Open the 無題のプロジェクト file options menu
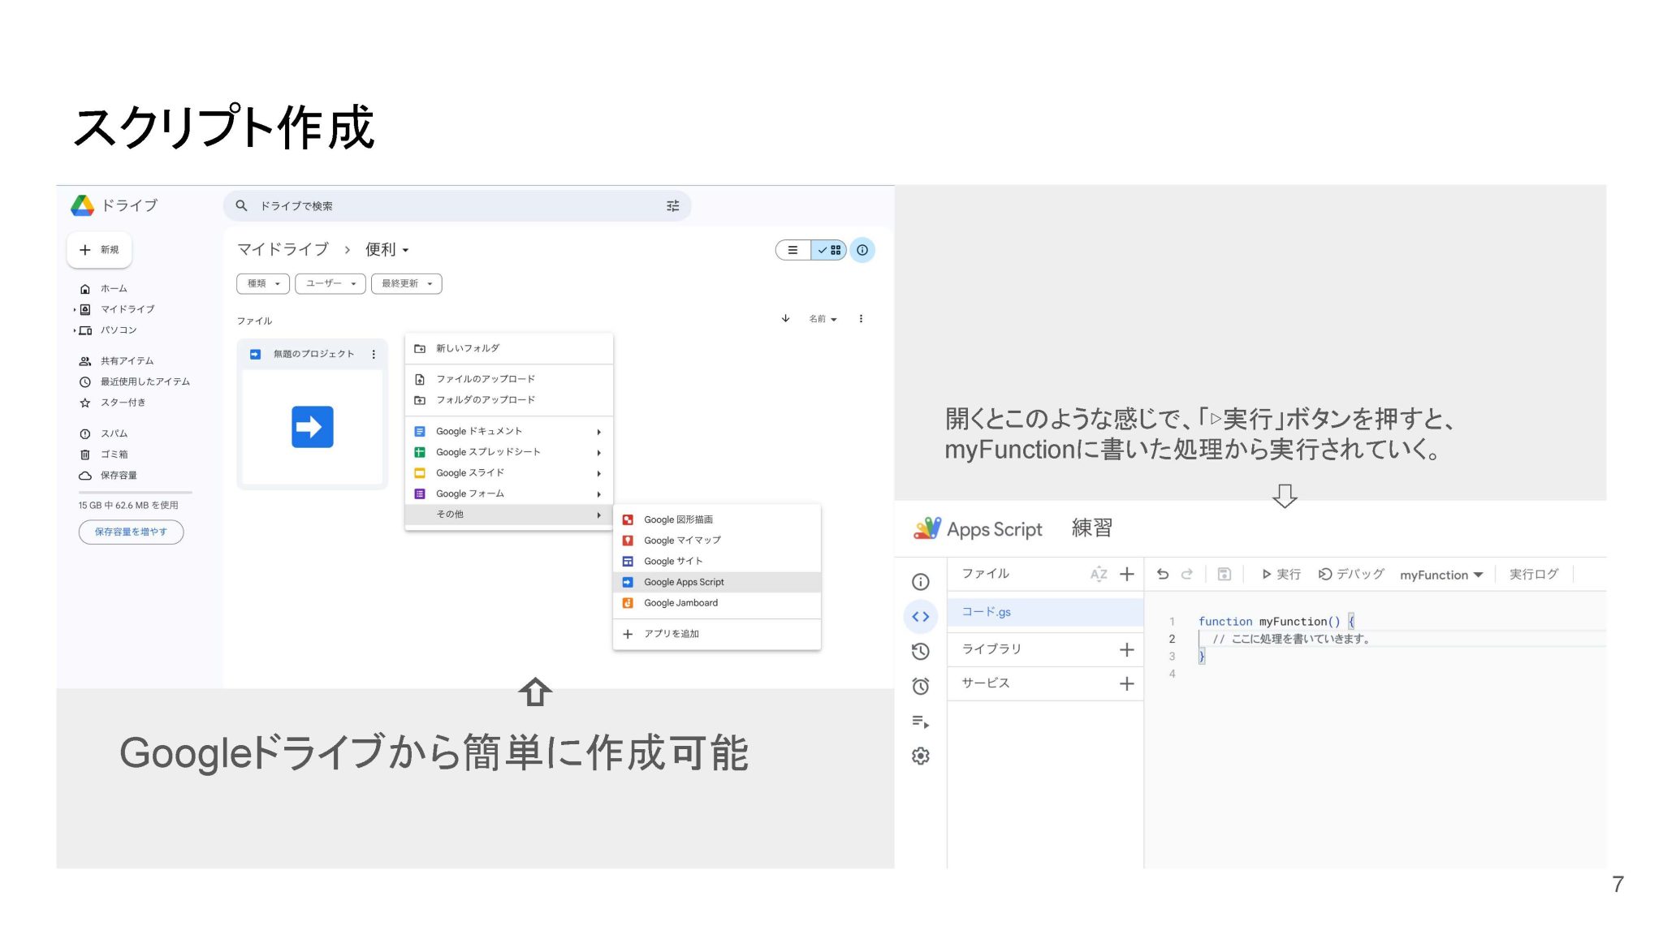 point(374,354)
